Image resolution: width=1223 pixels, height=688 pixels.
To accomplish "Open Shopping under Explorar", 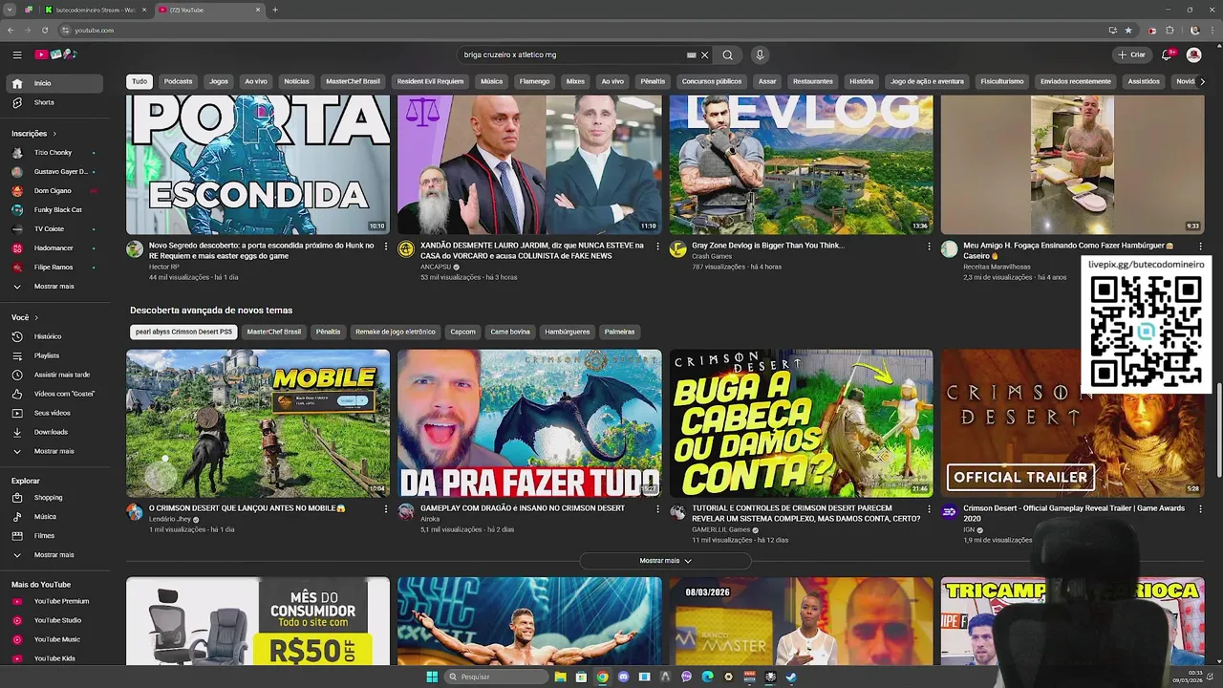I will tap(54, 498).
